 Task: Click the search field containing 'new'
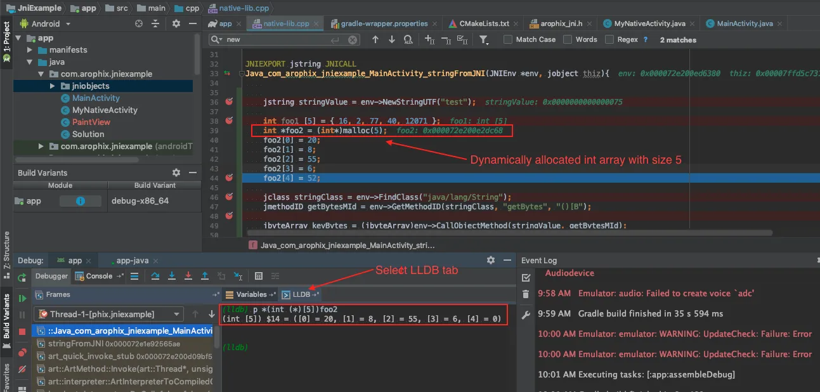(276, 39)
